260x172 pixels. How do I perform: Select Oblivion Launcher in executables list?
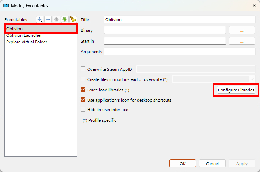click(24, 35)
